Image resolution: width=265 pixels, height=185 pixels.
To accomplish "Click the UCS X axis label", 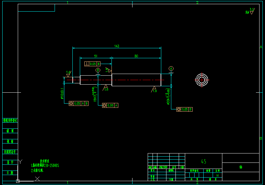I will point(37,179).
